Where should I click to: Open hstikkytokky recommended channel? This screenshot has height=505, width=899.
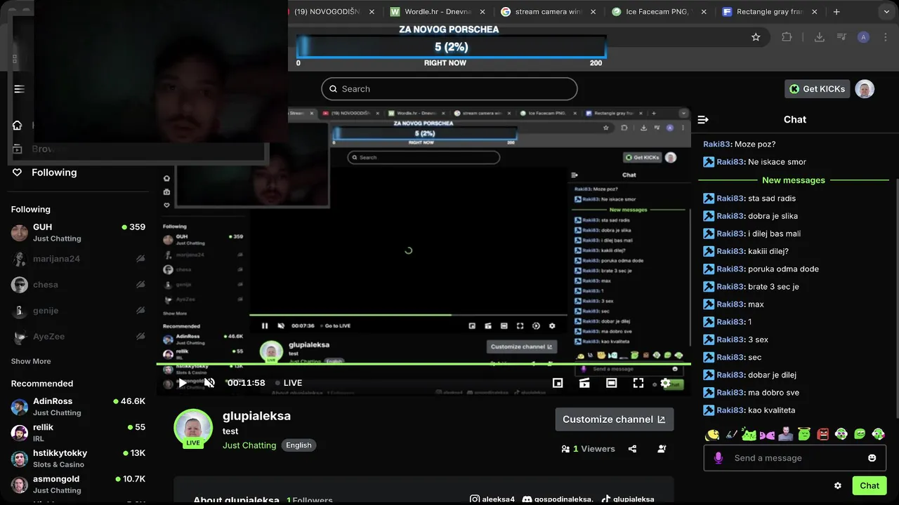tap(78, 459)
